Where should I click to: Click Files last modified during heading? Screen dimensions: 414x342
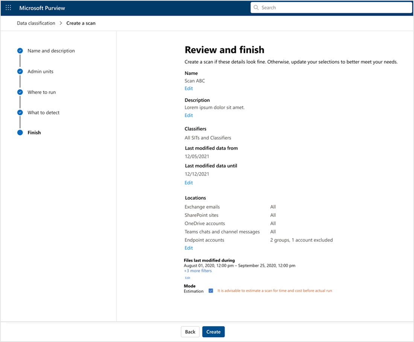point(209,260)
